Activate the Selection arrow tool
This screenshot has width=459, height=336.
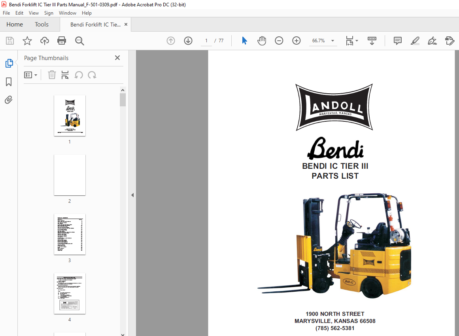[x=244, y=41]
